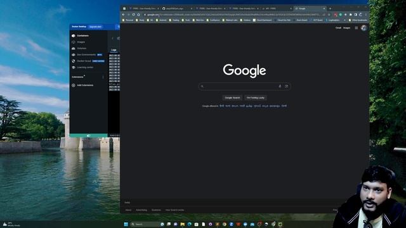The height and width of the screenshot is (228, 406).
Task: Click Add Extensions in Docker Desktop
Action: click(x=83, y=85)
